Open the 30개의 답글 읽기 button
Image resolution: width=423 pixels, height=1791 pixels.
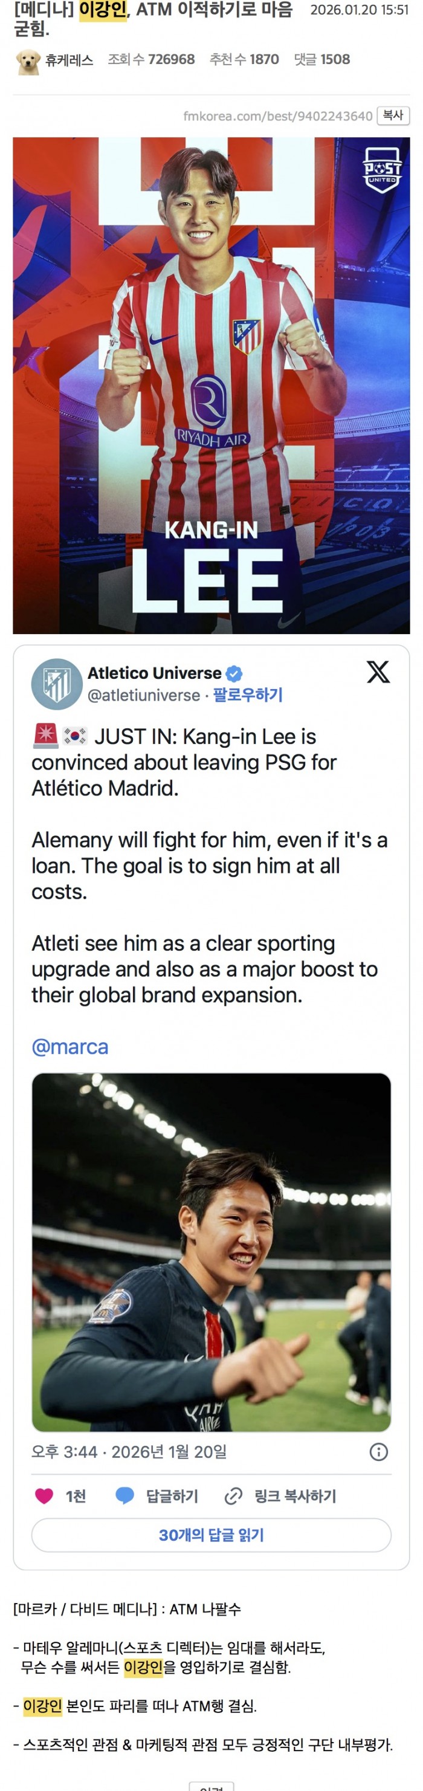click(x=211, y=1535)
